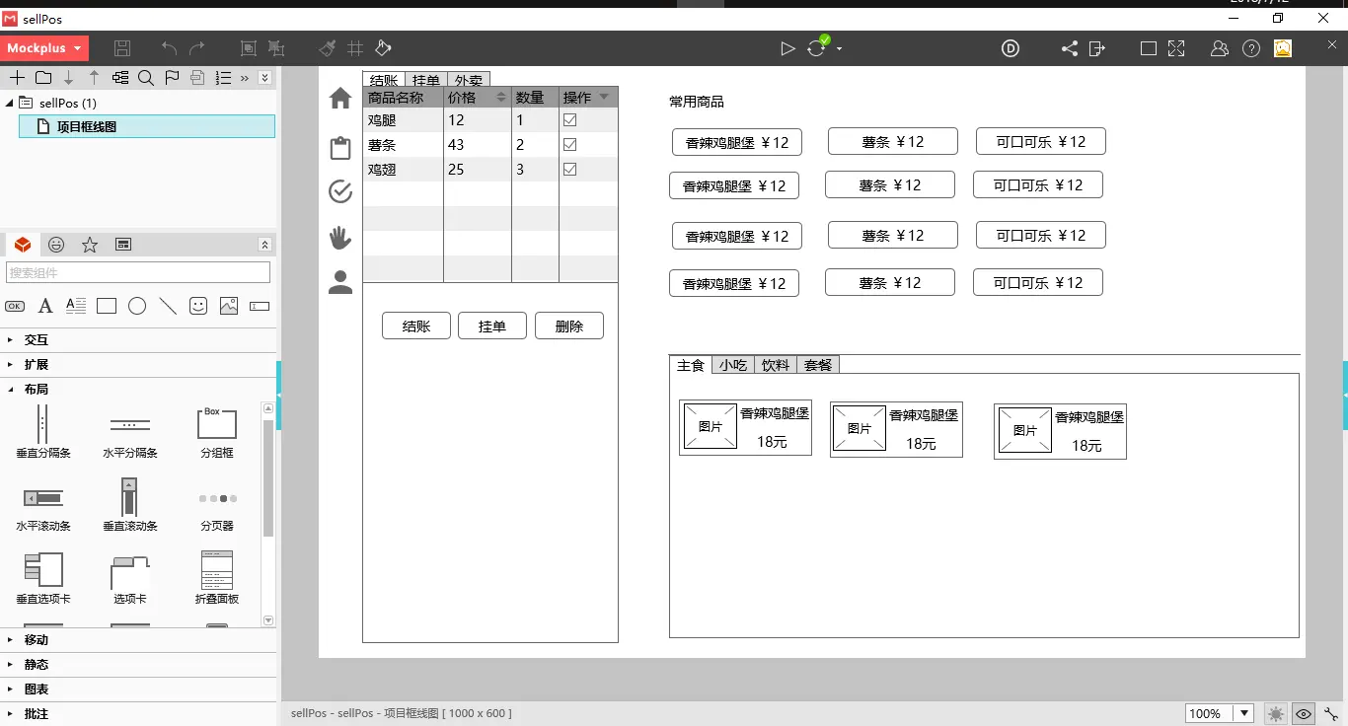The height and width of the screenshot is (726, 1348).
Task: Switch to the 挂单 tab in mockup
Action: 426,80
